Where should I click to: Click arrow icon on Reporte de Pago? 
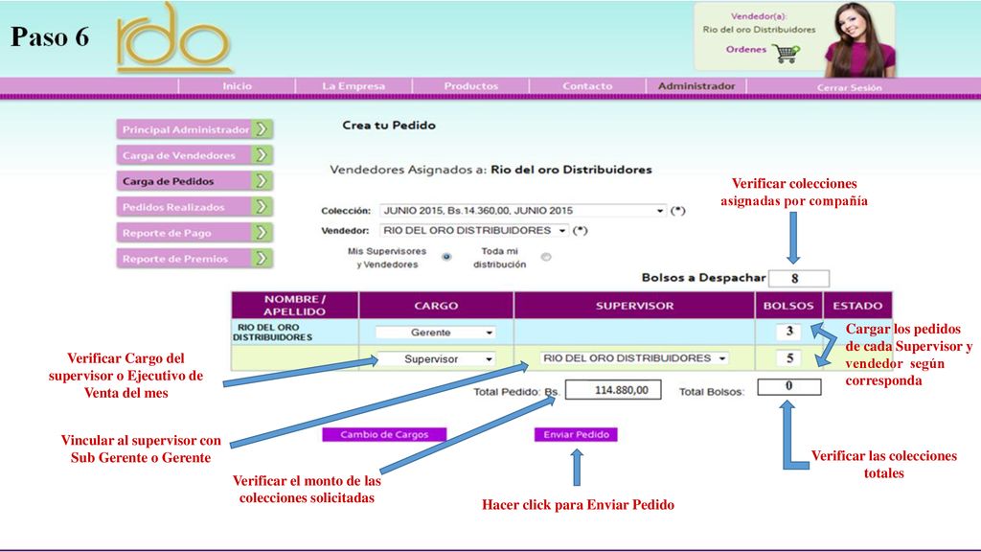tap(262, 232)
